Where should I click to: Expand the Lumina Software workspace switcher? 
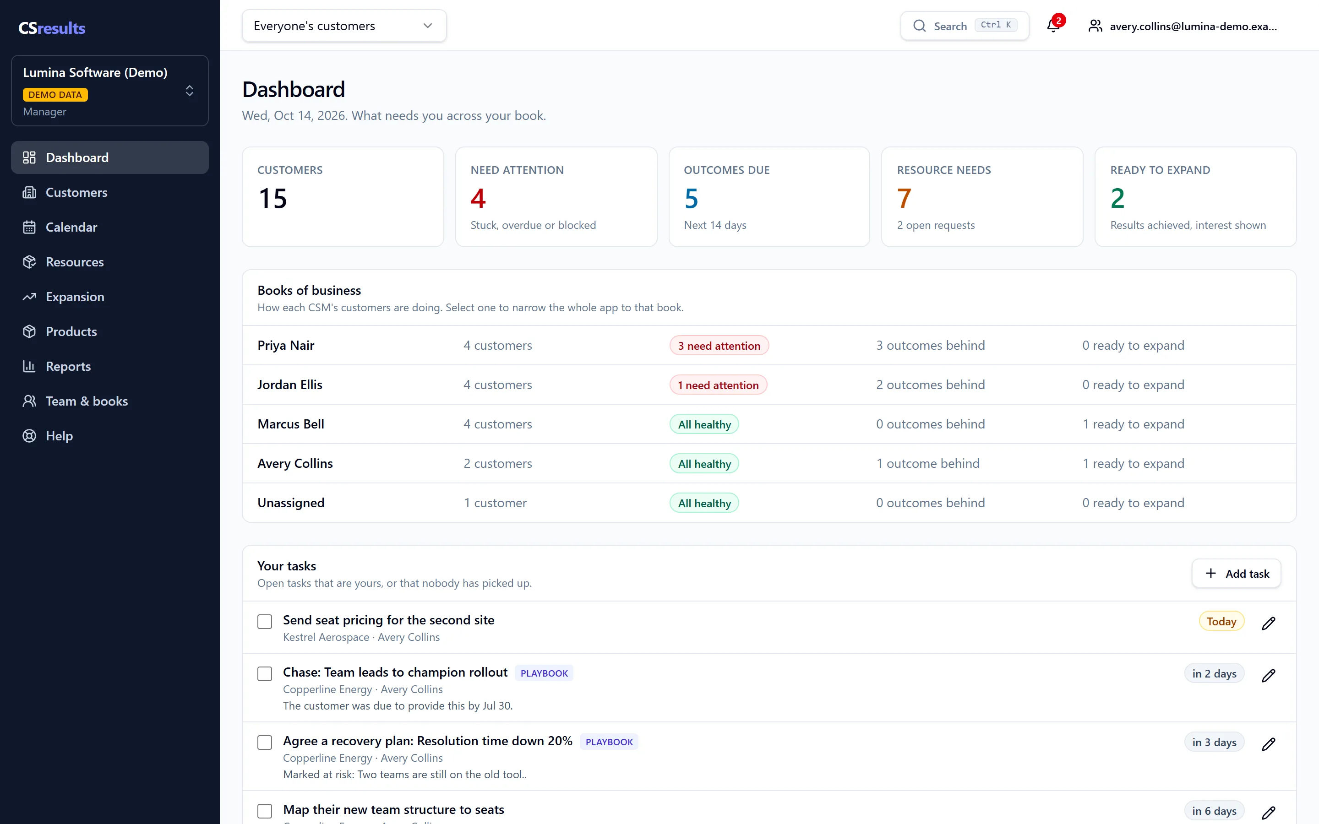pos(109,91)
